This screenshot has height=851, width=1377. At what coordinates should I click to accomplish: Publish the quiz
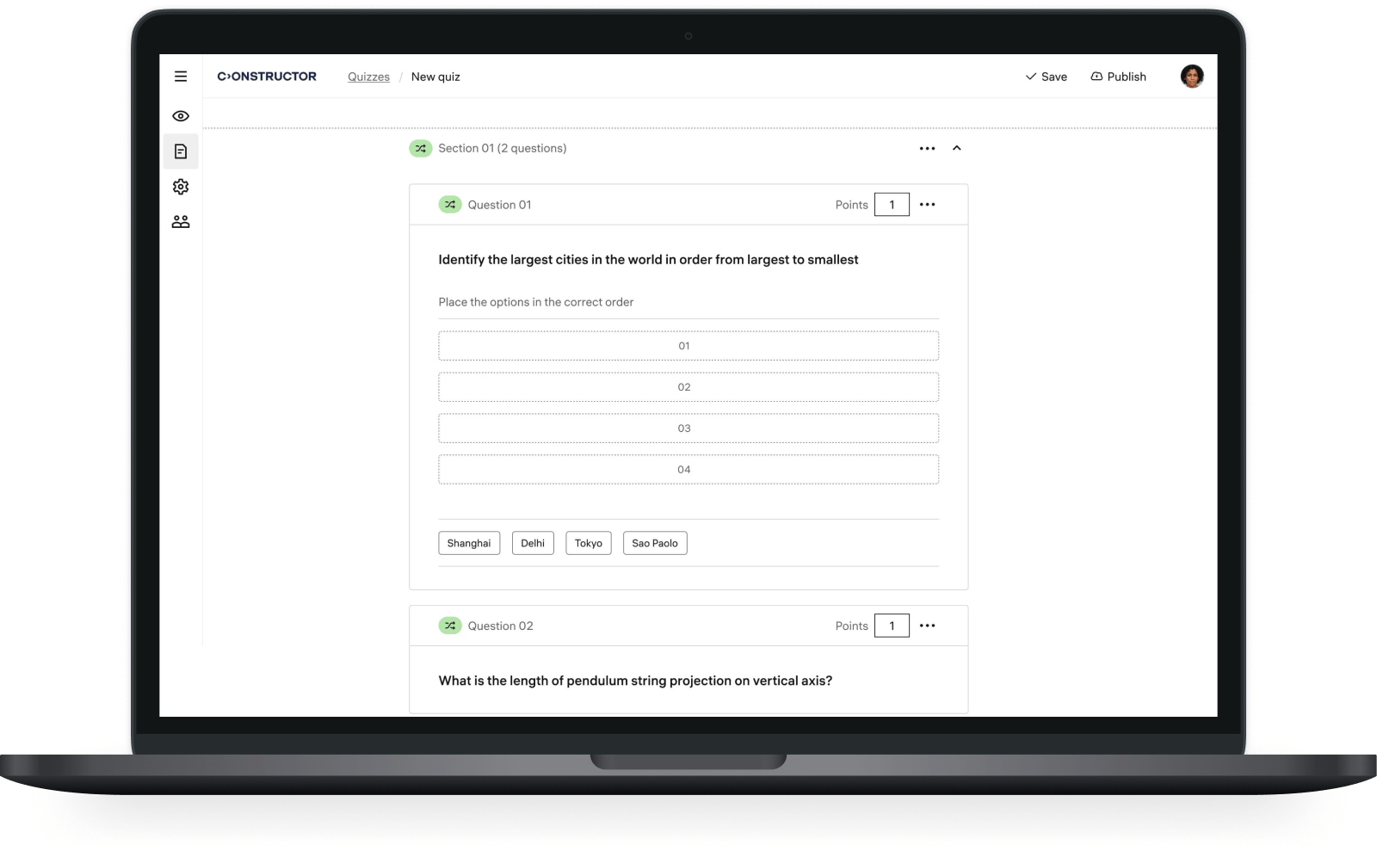[x=1126, y=77]
